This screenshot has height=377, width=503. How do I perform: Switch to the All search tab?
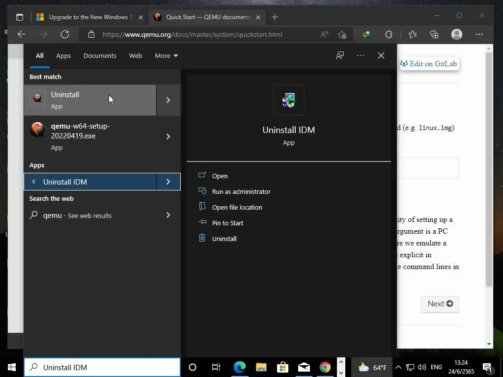click(40, 56)
